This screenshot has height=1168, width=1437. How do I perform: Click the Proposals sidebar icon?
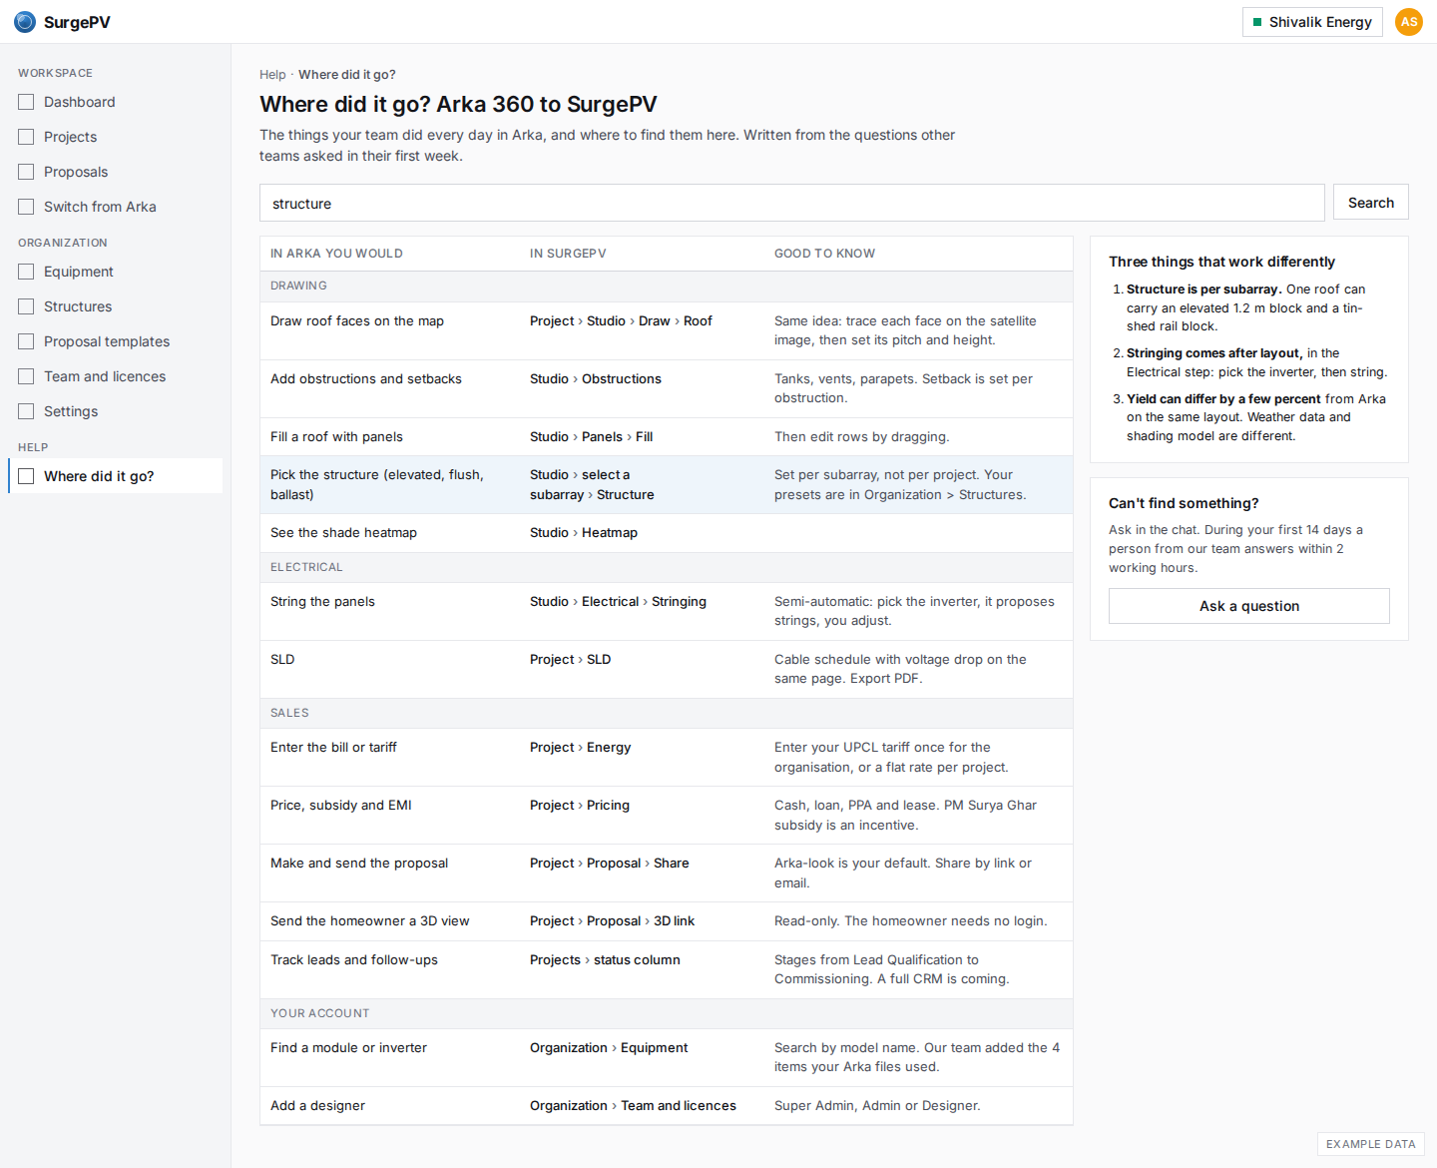(x=26, y=172)
